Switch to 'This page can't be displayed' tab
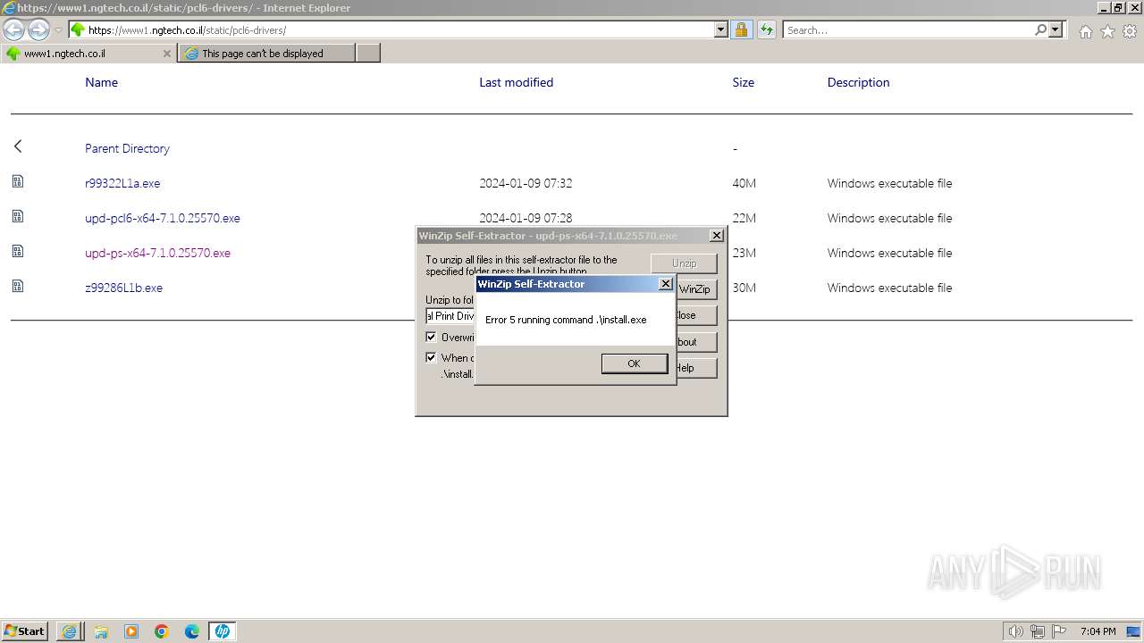 [x=266, y=54]
